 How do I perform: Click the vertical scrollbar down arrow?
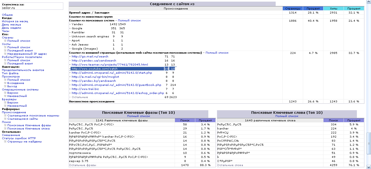[369, 167]
